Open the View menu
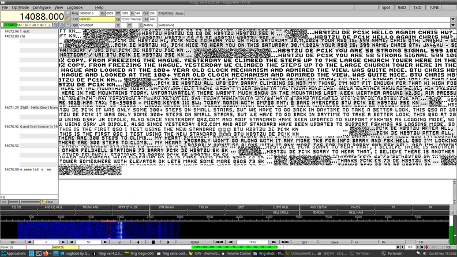 [59, 8]
